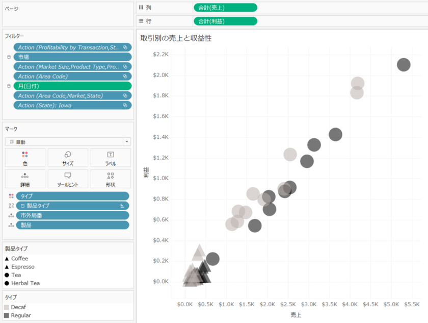Click the Detail (詳細) mark button
The width and height of the screenshot is (428, 323).
pyautogui.click(x=24, y=179)
